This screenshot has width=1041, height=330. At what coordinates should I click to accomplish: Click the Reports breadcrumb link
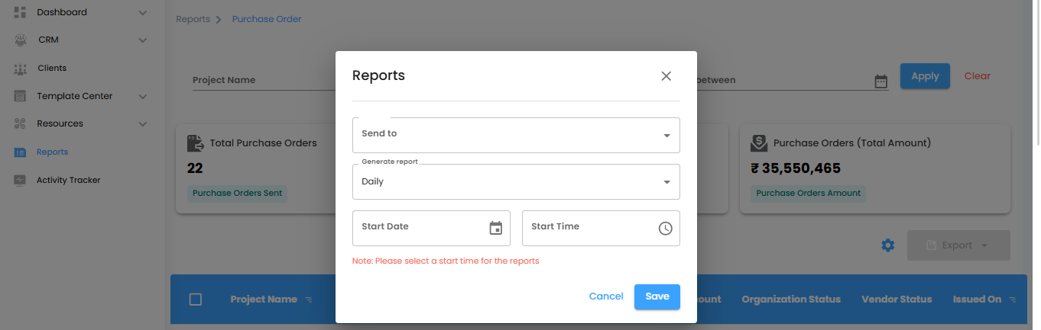pos(193,19)
